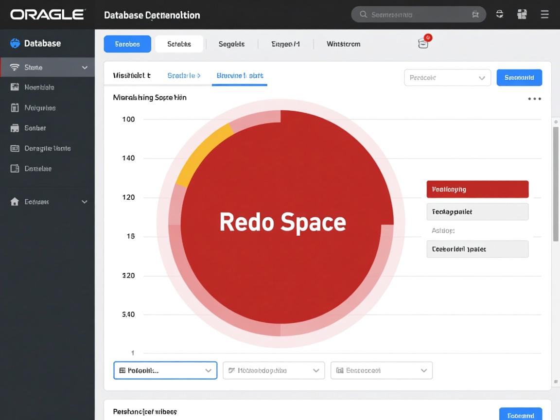Toggle the second legend entry below the red one
560x420 pixels.
click(477, 211)
